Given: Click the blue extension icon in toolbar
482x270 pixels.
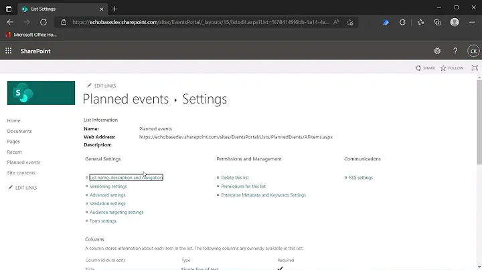Looking at the screenshot, I should (386, 22).
